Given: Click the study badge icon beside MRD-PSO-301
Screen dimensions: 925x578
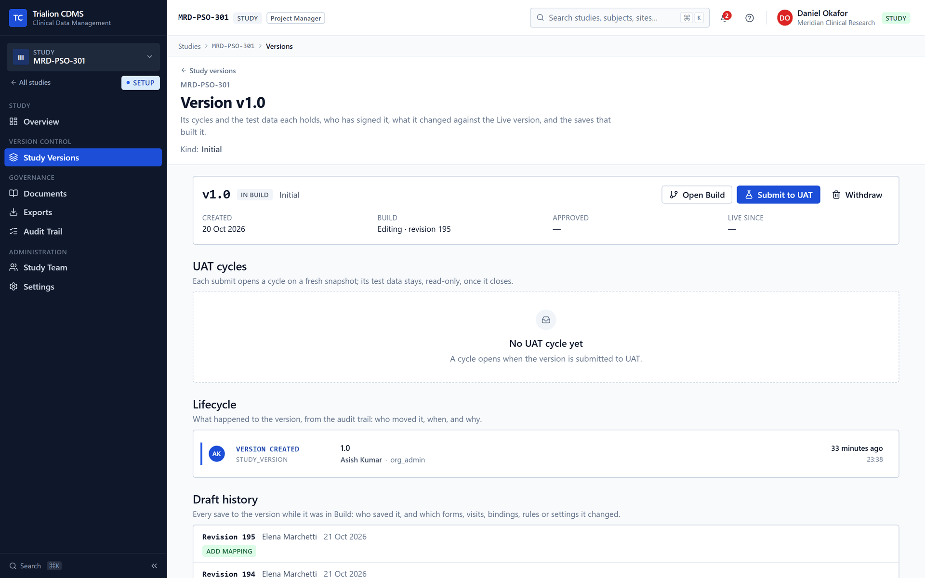Looking at the screenshot, I should [21, 57].
